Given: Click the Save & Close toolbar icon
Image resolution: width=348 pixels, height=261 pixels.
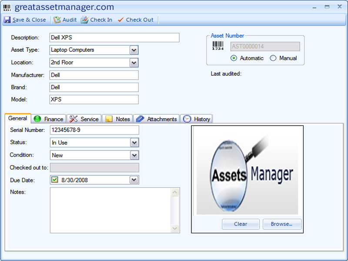Looking at the screenshot, I should click(x=7, y=20).
